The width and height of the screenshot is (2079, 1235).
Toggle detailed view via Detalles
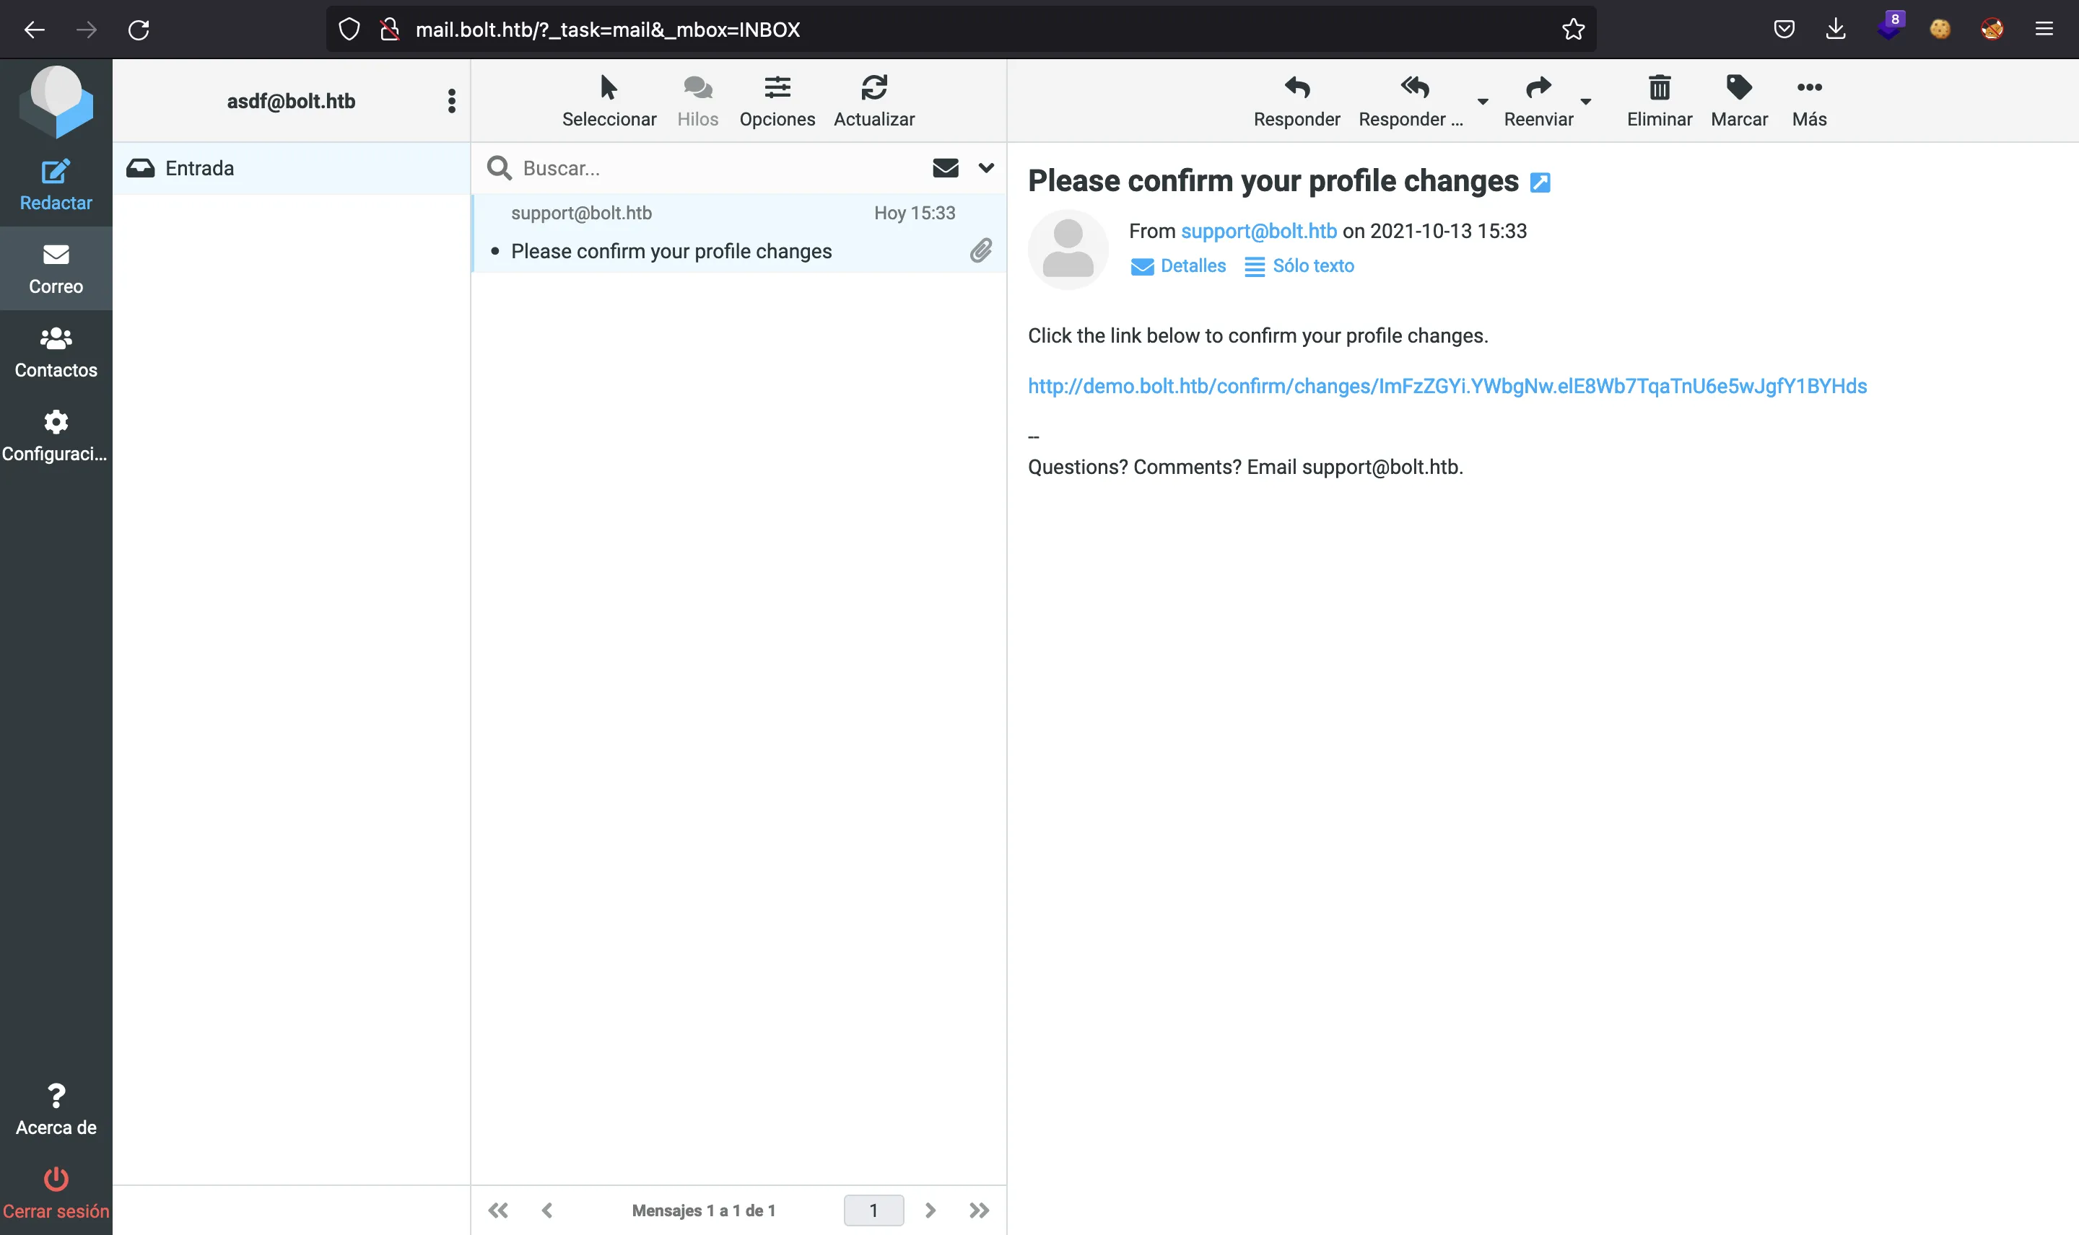point(1177,265)
